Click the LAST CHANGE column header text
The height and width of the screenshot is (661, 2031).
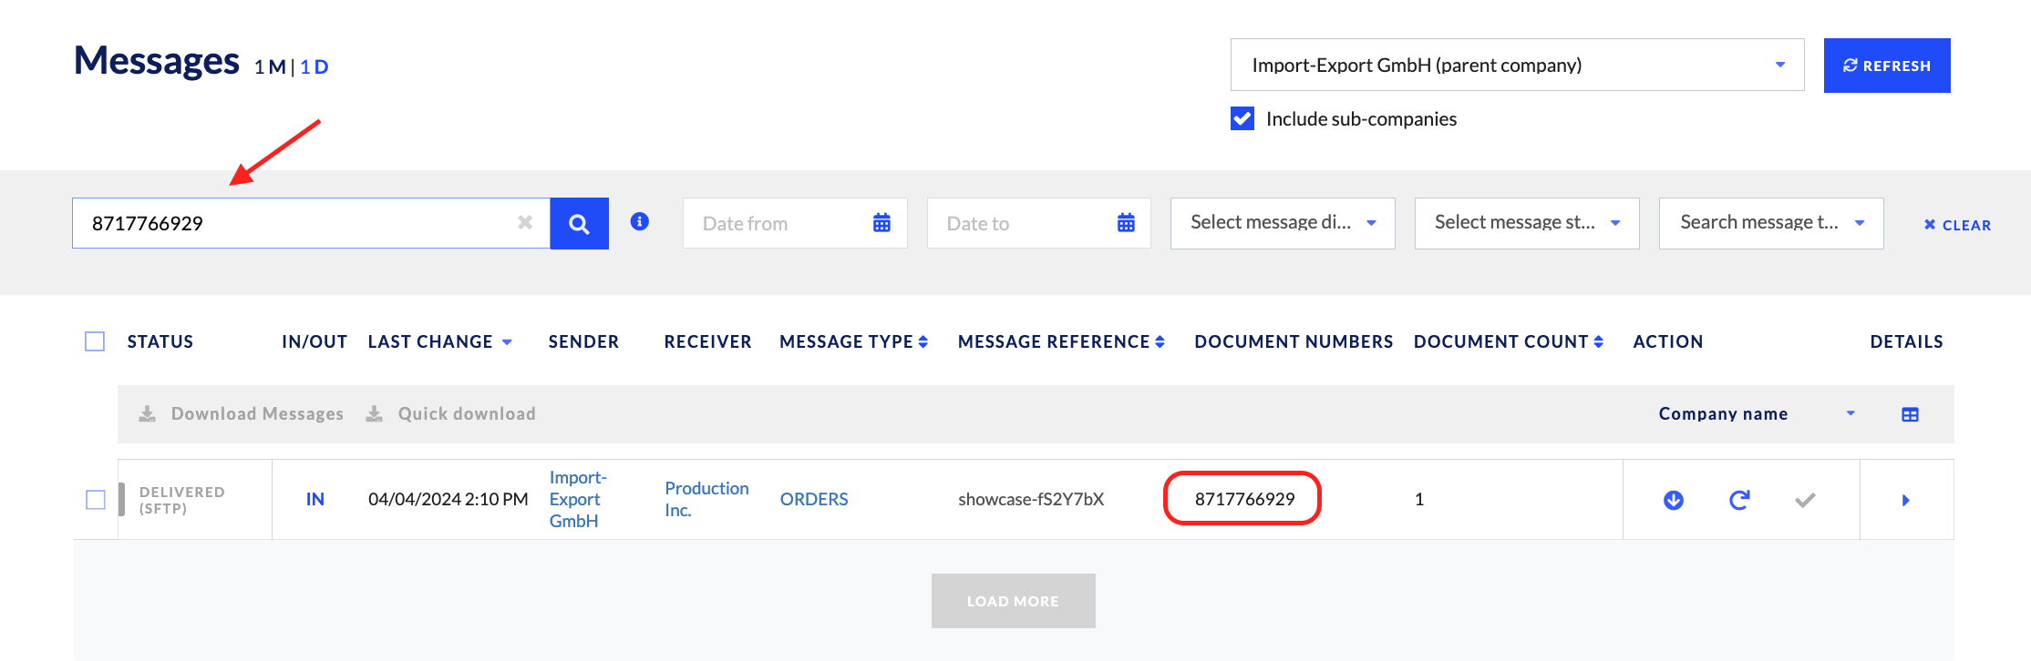coord(430,341)
